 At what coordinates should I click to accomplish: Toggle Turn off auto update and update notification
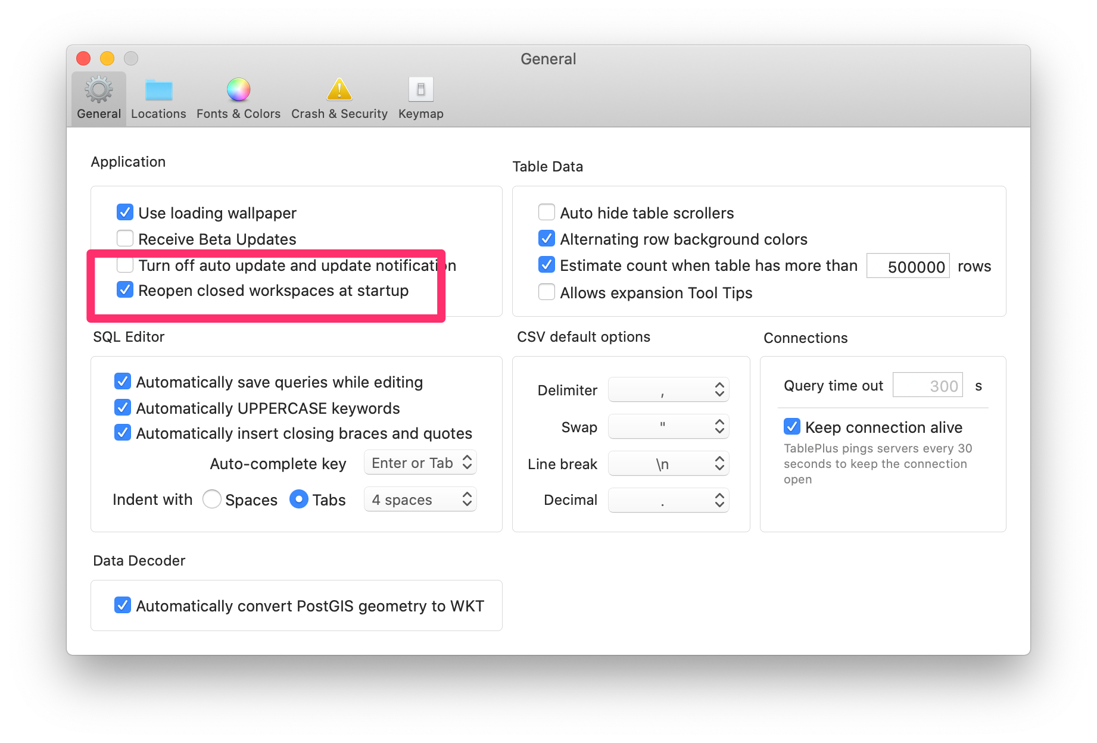[x=125, y=264]
